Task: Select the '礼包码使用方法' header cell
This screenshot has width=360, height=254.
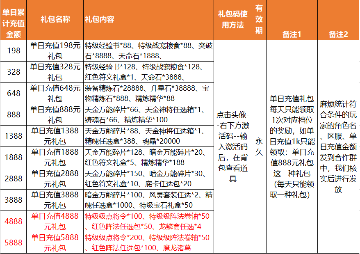Action: tap(233, 20)
